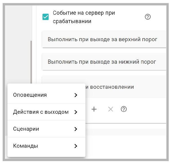Click the chevron arrow beside 'Оповещения'

76,95
